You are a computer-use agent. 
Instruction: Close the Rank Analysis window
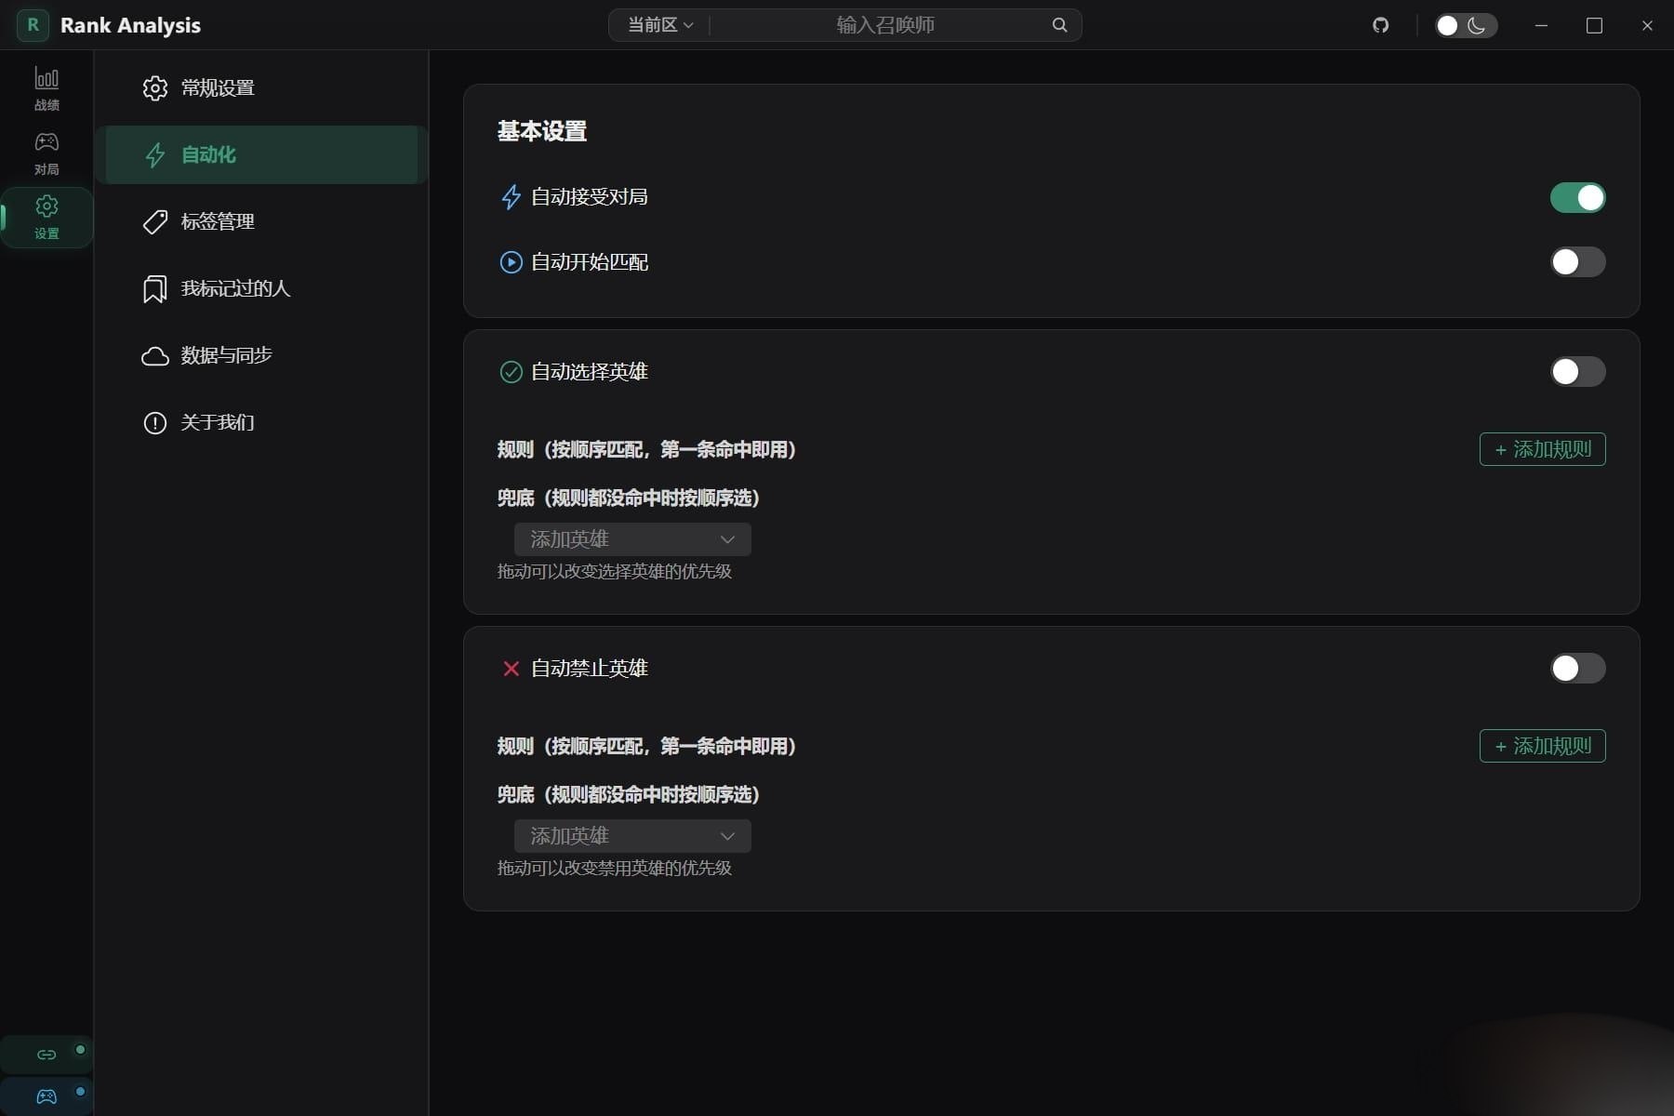[1647, 25]
